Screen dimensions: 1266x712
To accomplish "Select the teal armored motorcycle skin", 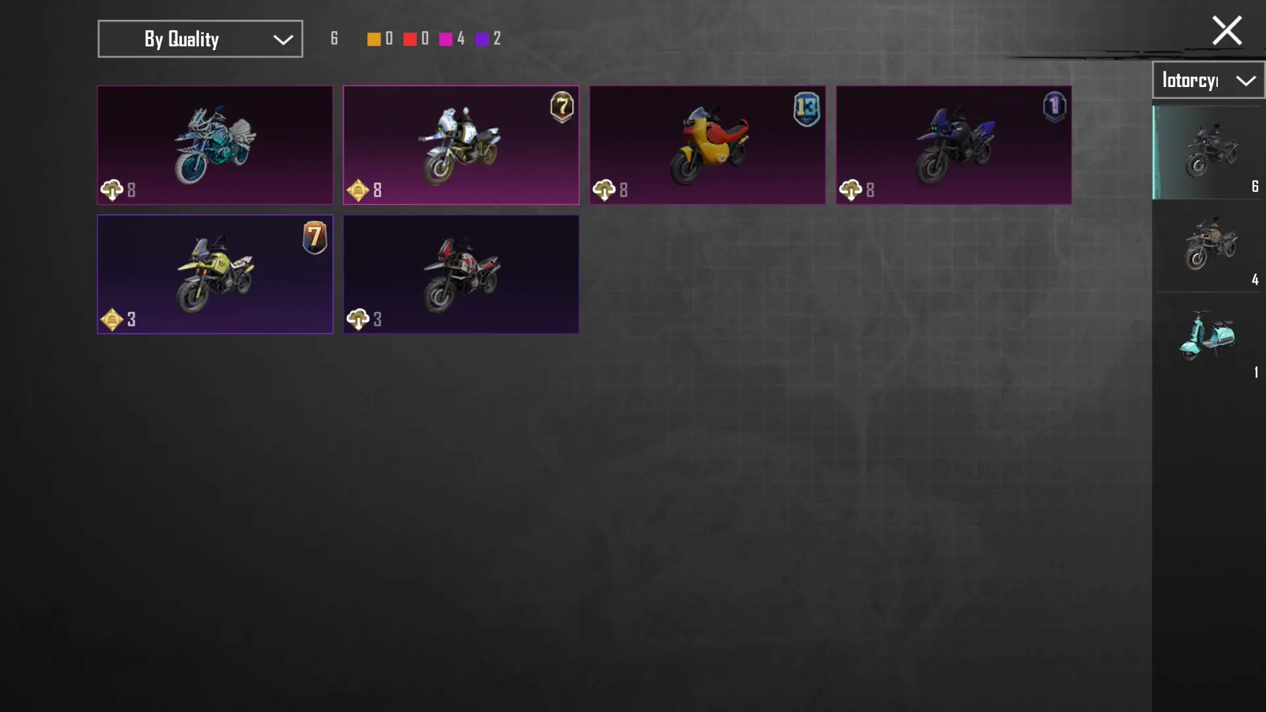I will (215, 145).
